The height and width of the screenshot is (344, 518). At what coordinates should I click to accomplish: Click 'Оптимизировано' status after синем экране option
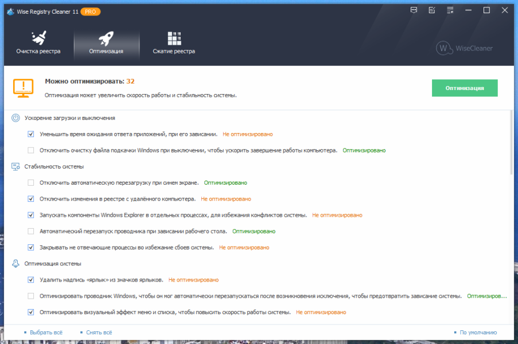pyautogui.click(x=225, y=182)
